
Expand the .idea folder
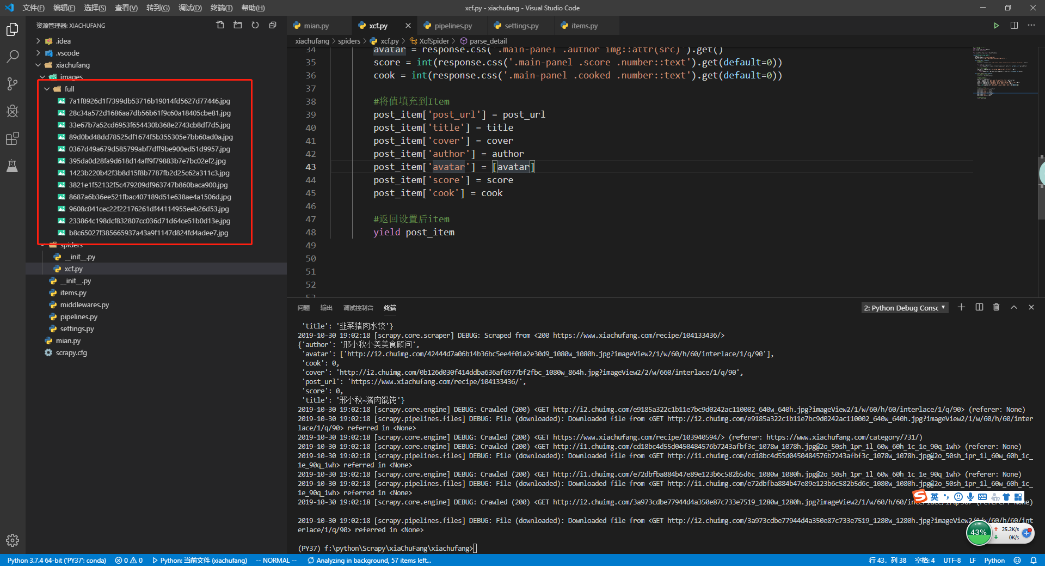[x=38, y=41]
